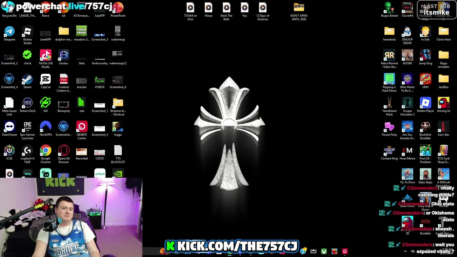This screenshot has height=257, width=457.
Task: Open the hamsteria folder
Action: click(x=389, y=34)
